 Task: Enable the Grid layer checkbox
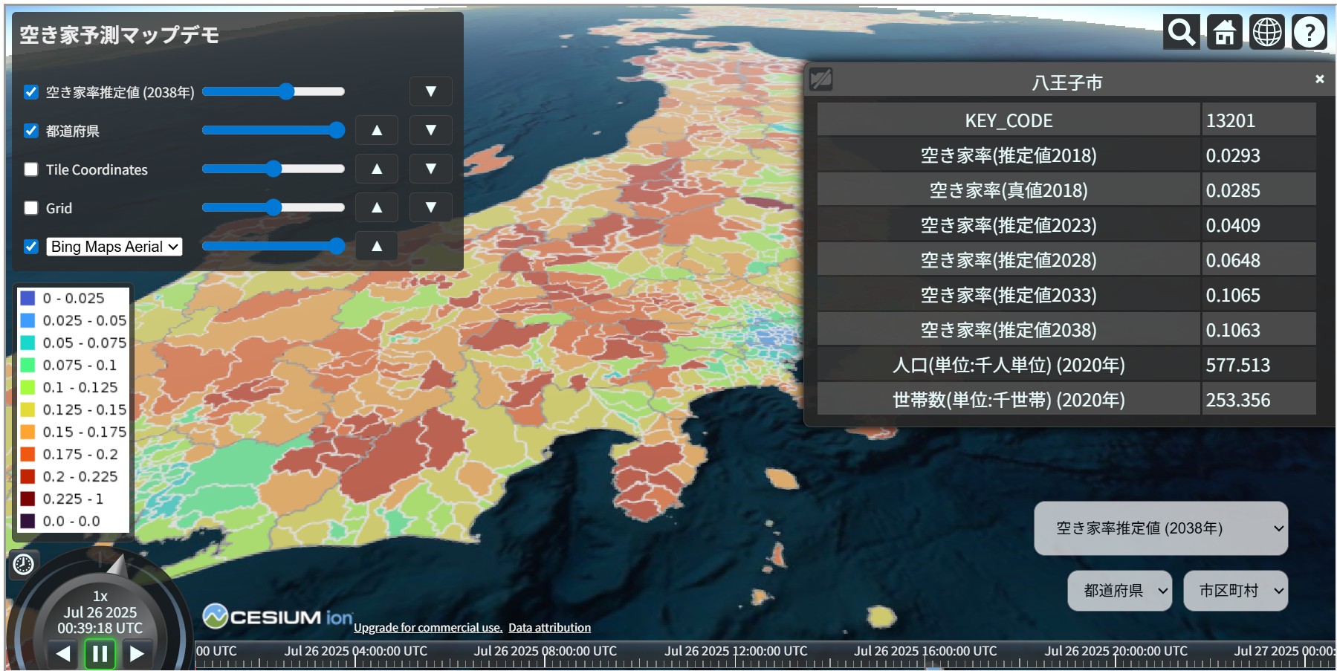tap(31, 208)
